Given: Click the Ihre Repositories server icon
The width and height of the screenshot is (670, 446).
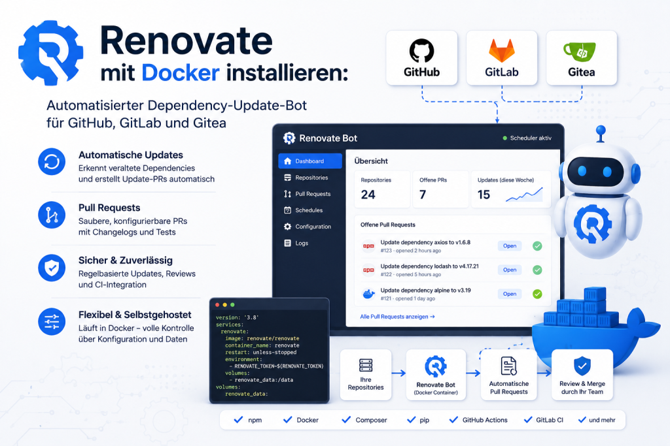Looking at the screenshot, I should click(366, 366).
